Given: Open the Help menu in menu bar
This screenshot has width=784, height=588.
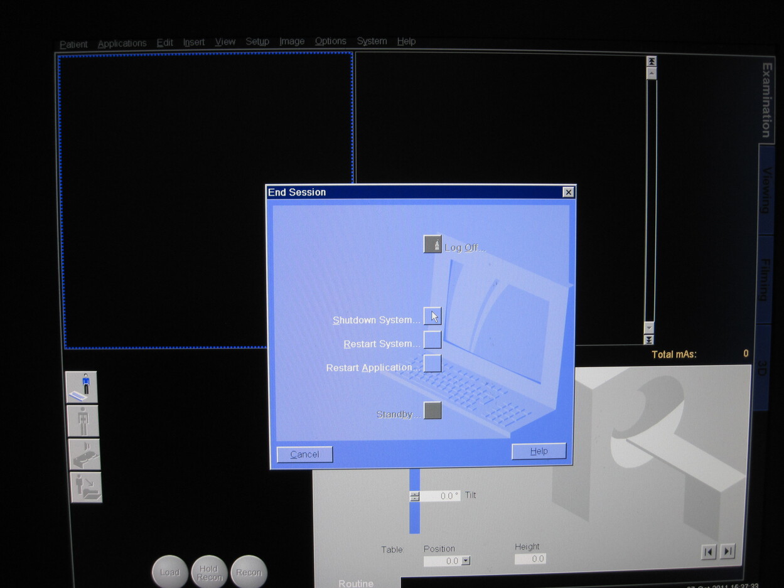Looking at the screenshot, I should point(406,41).
